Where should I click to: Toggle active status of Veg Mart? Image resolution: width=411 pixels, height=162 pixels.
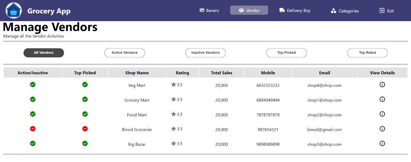click(x=33, y=85)
